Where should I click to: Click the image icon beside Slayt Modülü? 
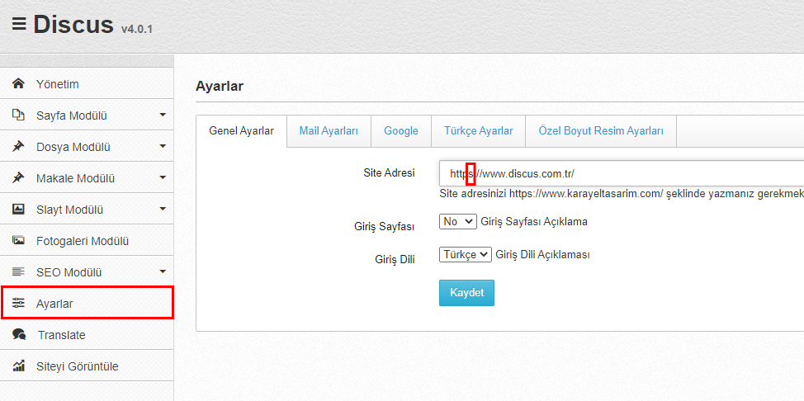pyautogui.click(x=18, y=210)
